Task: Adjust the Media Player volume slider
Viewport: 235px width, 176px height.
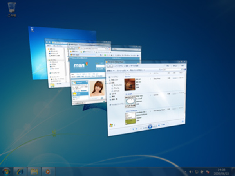Action: coord(164,125)
